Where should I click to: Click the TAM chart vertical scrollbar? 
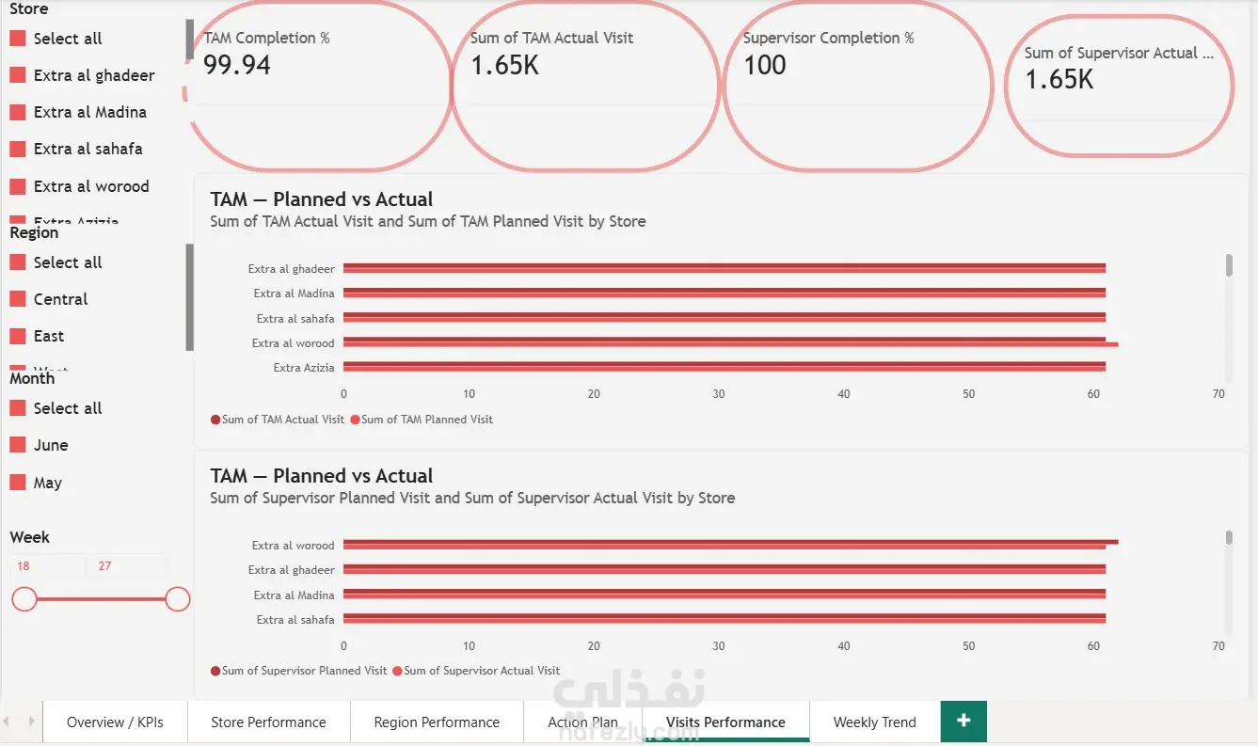pos(1229,265)
